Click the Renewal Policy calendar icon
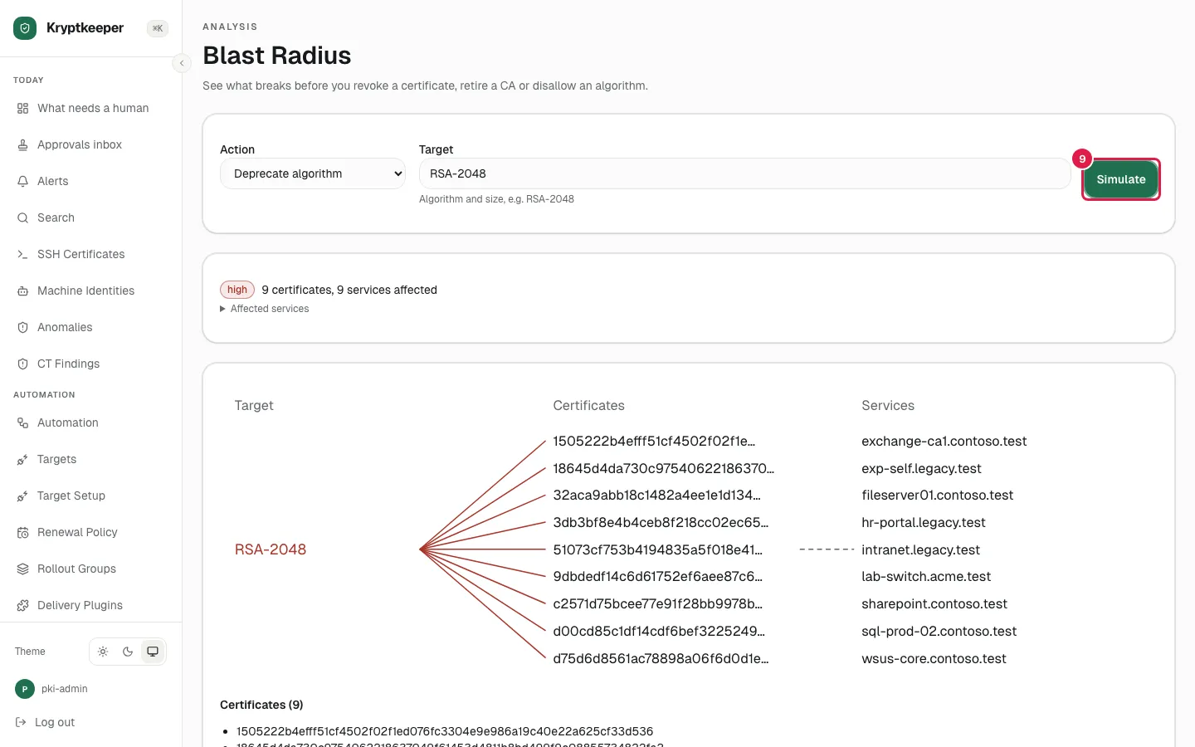The image size is (1195, 747). 22,533
